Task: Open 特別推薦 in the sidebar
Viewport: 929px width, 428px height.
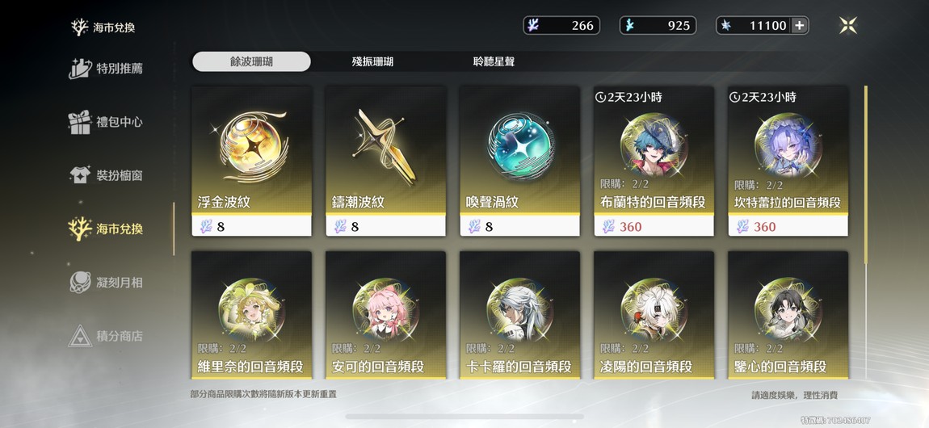Action: 106,69
